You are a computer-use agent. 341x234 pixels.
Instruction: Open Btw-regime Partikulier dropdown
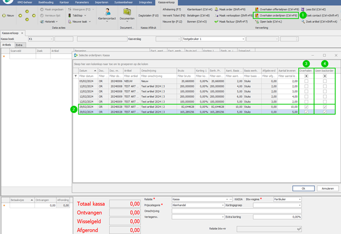click(x=300, y=199)
